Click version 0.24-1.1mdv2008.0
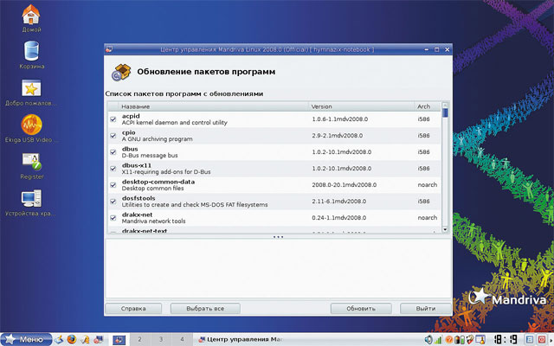554x346 pixels. [338, 218]
